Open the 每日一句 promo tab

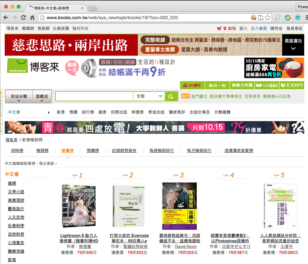[x=217, y=85]
